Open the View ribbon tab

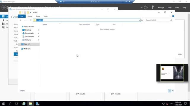click(x=46, y=16)
